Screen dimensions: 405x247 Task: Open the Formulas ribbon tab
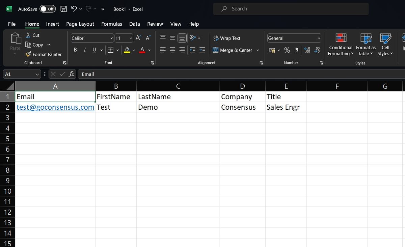coord(112,24)
